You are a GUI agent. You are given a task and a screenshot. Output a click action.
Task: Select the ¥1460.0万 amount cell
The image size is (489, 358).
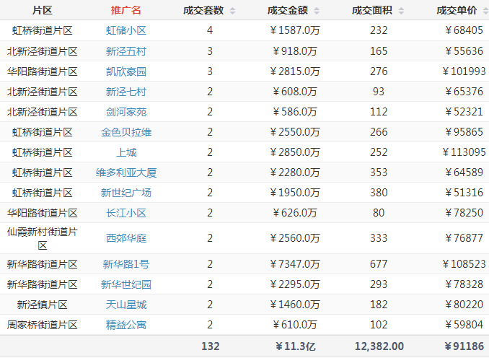pos(295,305)
